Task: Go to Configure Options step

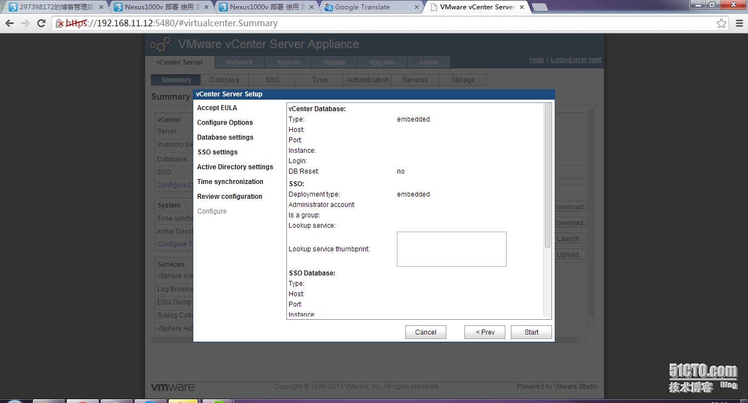Action: pos(225,123)
